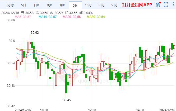
Task: Click the MA30: 30.54 indicator label
Action: click(x=96, y=17)
